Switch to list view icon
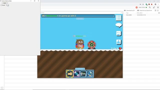 155,10
